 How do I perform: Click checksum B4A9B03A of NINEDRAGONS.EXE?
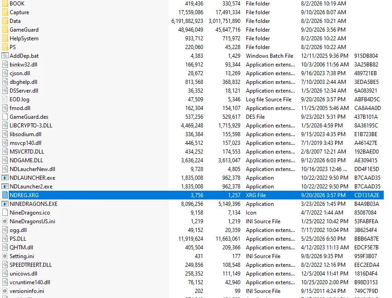click(x=367, y=204)
